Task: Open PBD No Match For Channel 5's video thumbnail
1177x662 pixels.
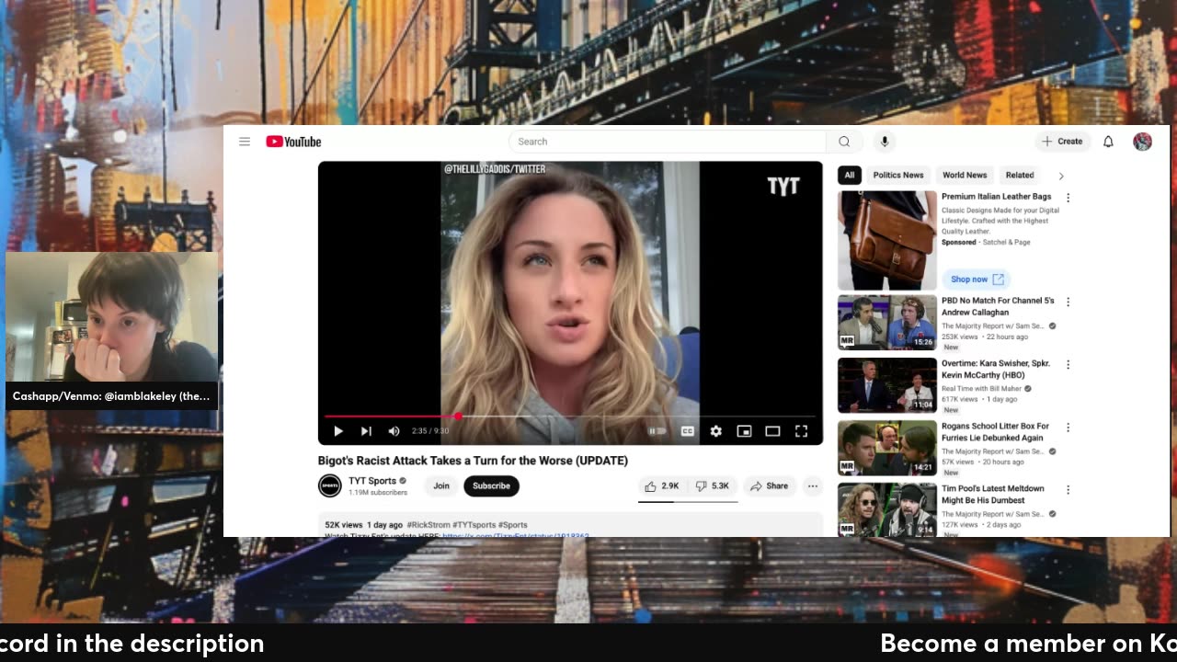Action: point(887,323)
